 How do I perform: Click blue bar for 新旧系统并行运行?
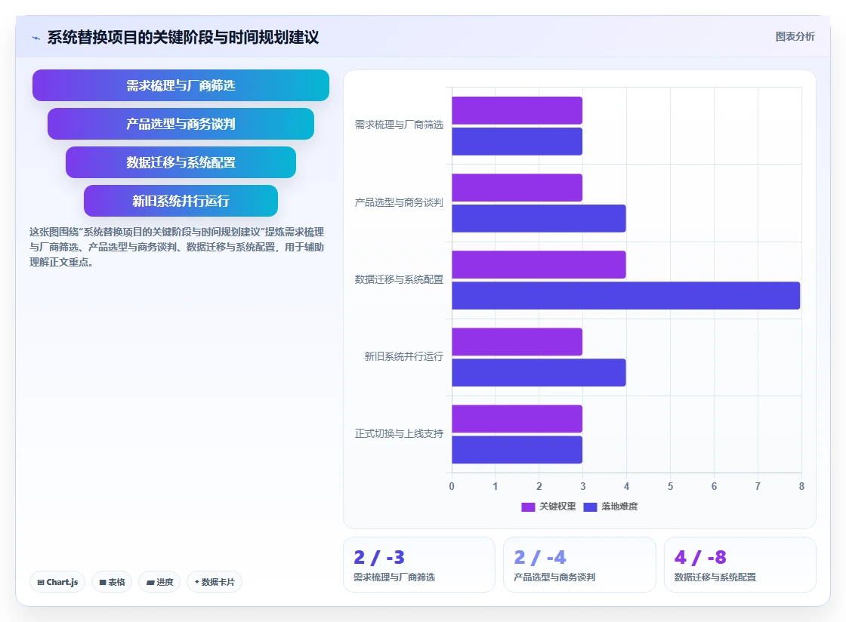pyautogui.click(x=539, y=372)
